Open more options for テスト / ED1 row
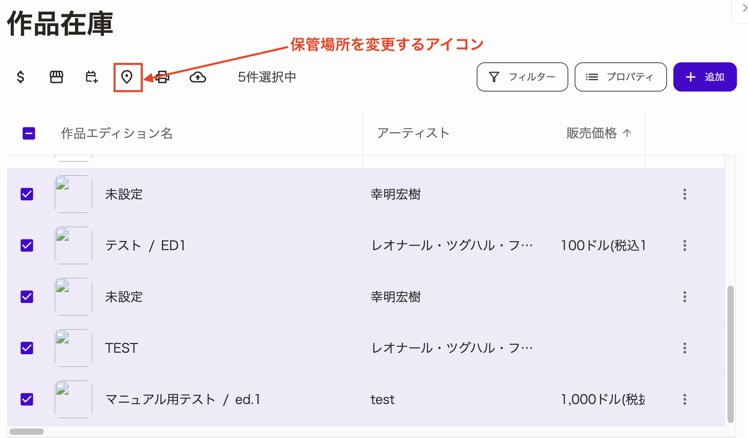The width and height of the screenshot is (748, 438). (685, 245)
